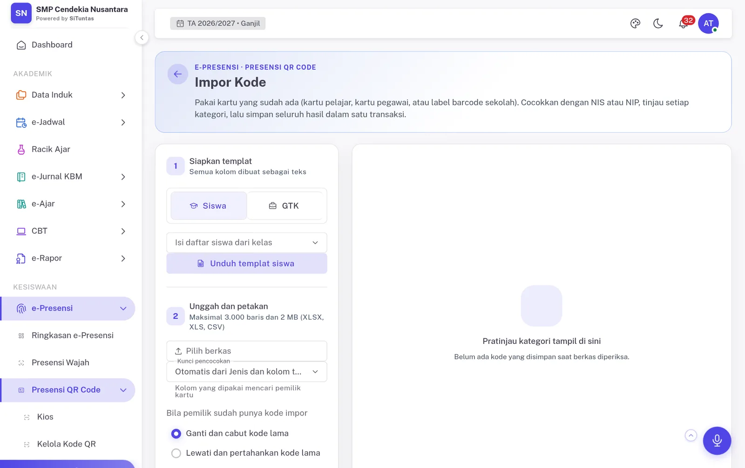Click the e-Ajar library books icon
The width and height of the screenshot is (745, 468).
(x=21, y=204)
